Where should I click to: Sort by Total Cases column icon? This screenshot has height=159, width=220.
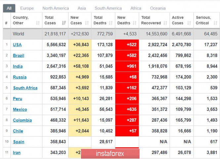(x=64, y=23)
